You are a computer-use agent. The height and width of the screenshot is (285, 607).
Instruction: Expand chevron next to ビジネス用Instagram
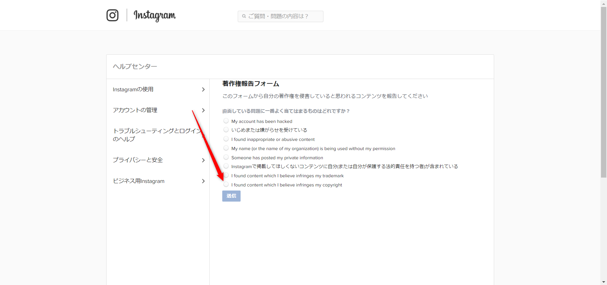(x=203, y=181)
